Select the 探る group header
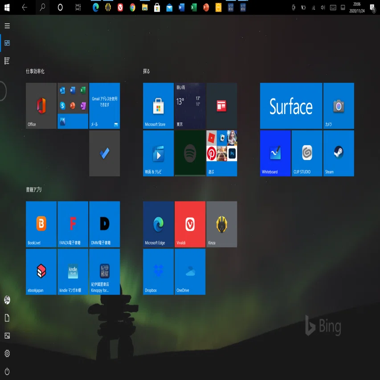 pyautogui.click(x=147, y=71)
